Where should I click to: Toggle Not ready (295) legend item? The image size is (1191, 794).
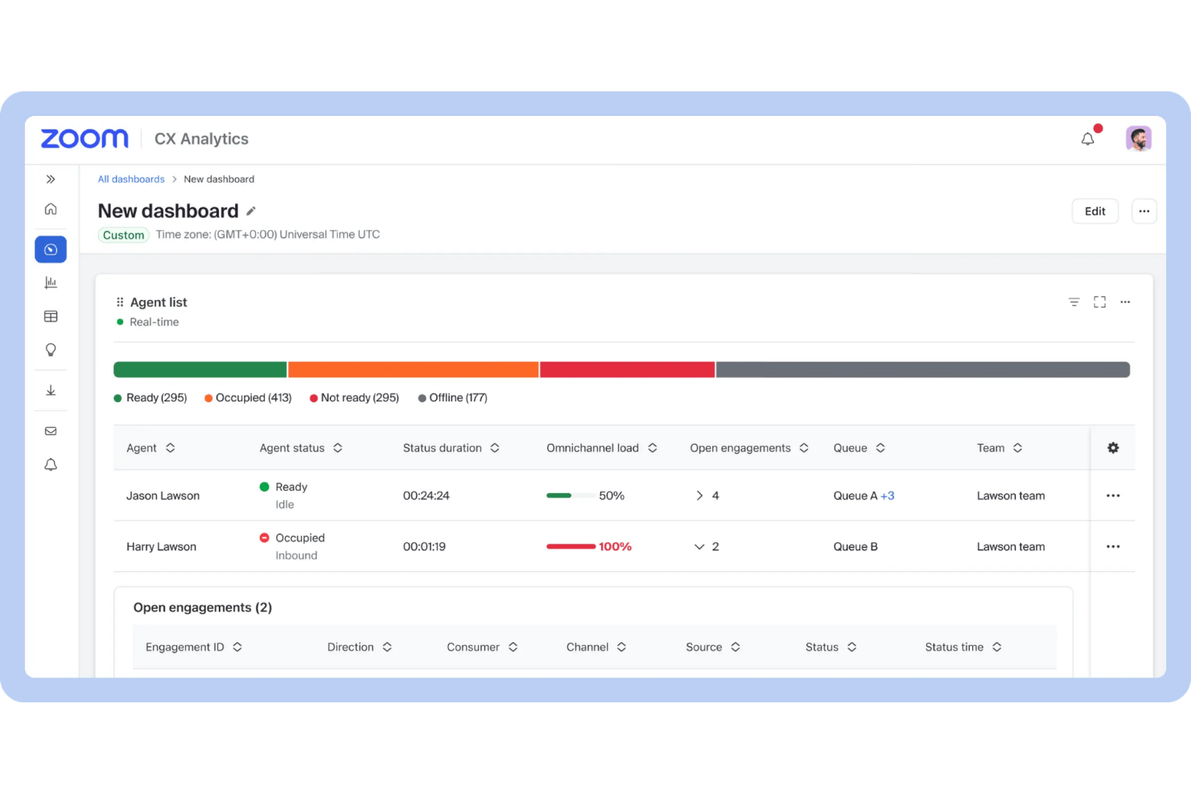click(x=354, y=398)
